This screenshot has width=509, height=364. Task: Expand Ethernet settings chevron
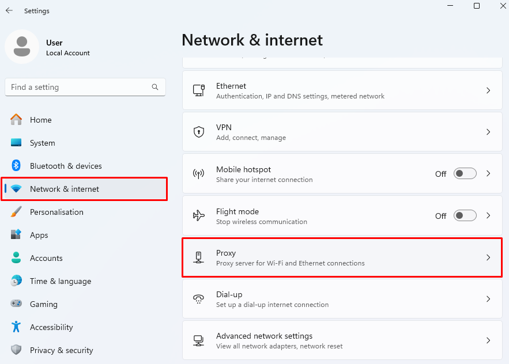(488, 90)
